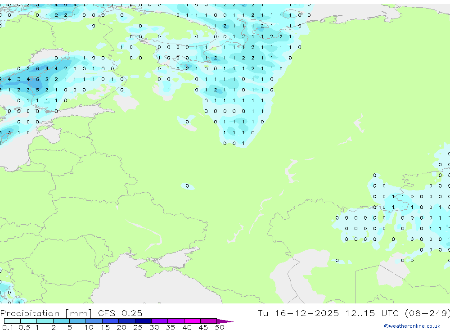Select the 0.5–1 mm legend color box

tap(28, 321)
